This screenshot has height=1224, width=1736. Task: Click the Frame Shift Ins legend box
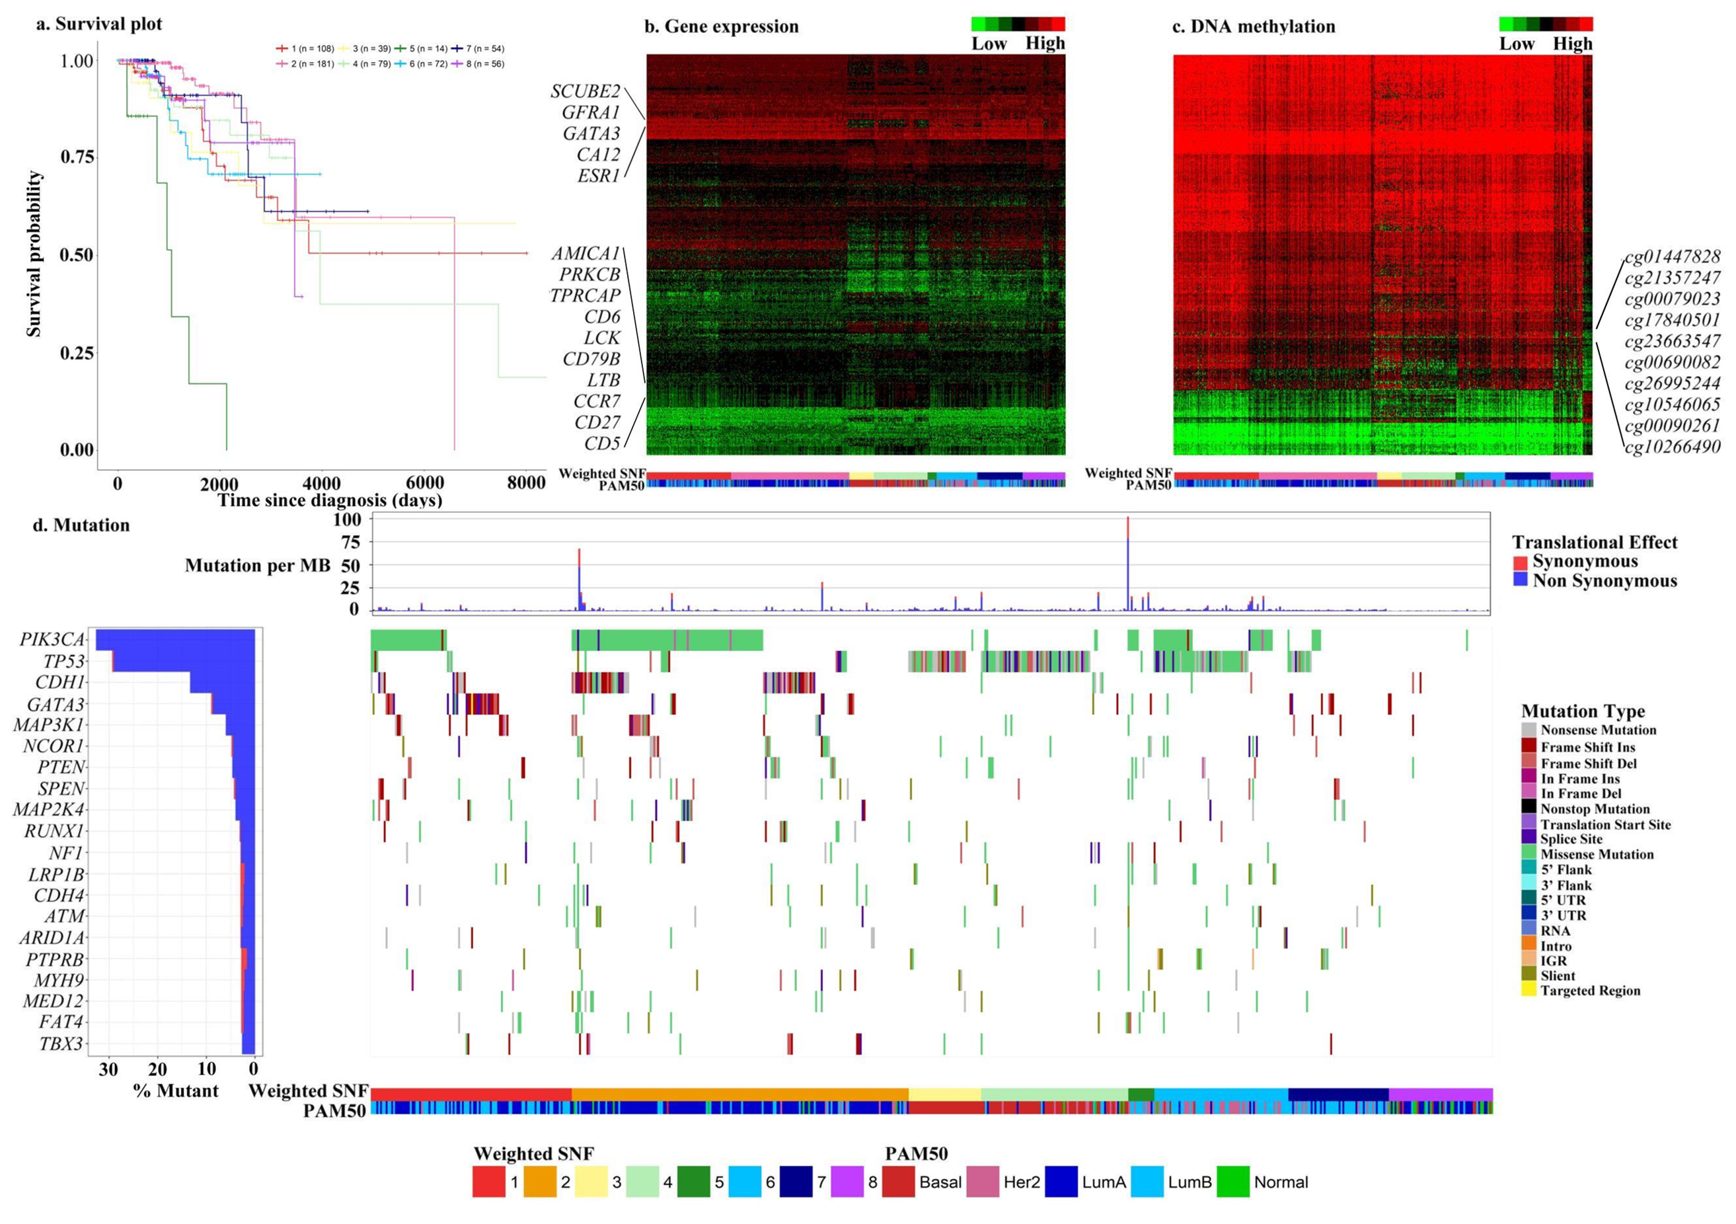point(1528,747)
